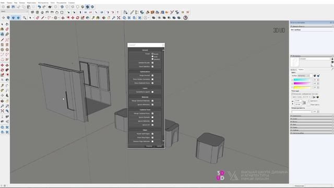This screenshot has width=334, height=188.
Task: Expand the Компоненты tray panel
Action: pyautogui.click(x=312, y=116)
